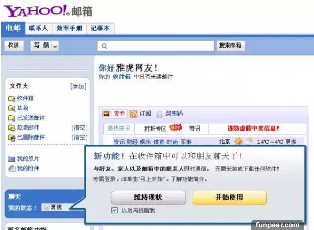Open the 我的照片 photos icon
Image resolution: width=314 pixels, height=230 pixels.
12,159
